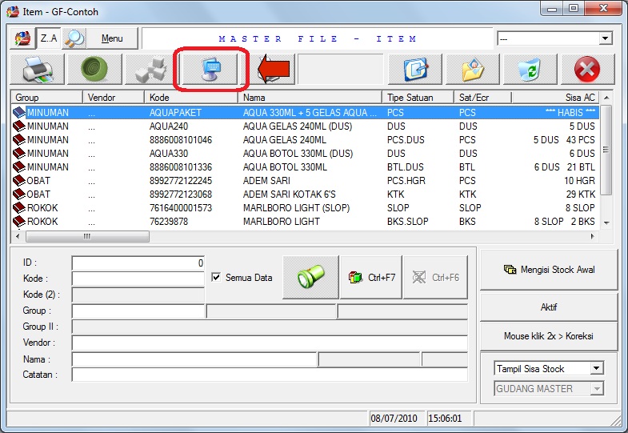Click the Vendor input field

click(270, 343)
